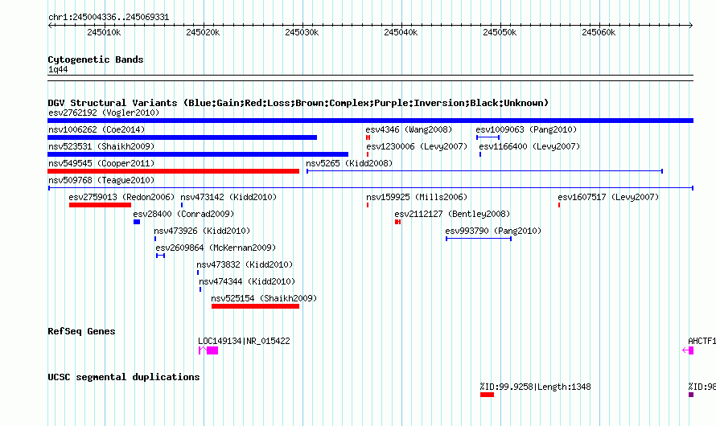Click the DGV Structural Variants track title
The height and width of the screenshot is (426, 716).
pos(298,103)
